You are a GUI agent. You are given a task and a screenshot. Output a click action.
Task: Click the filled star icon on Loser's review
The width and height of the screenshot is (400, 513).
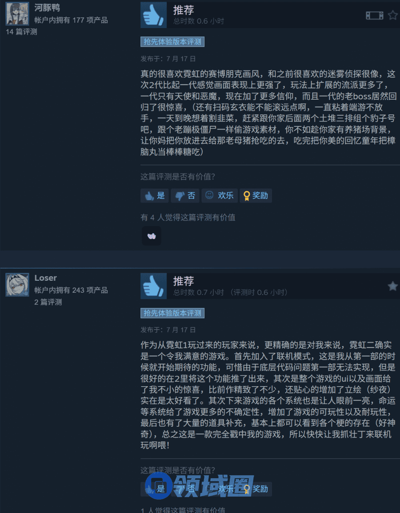coord(393,286)
